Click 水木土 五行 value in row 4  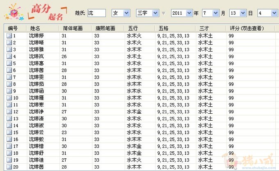coord(134,56)
